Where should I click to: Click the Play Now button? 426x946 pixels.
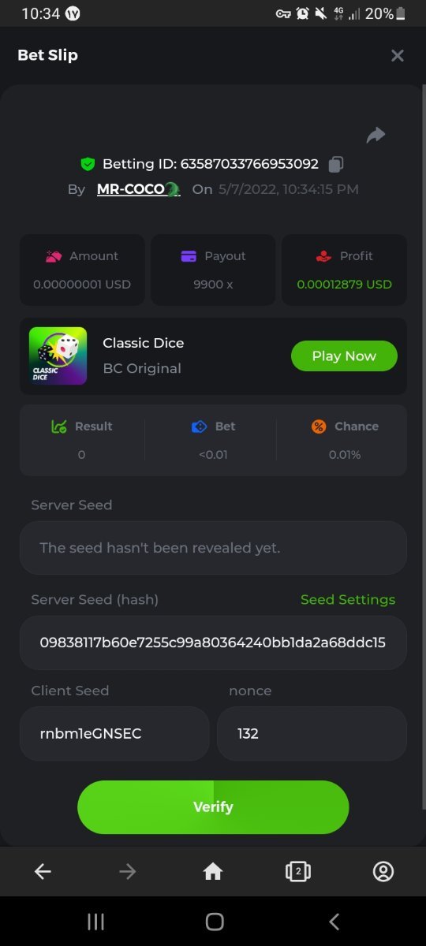344,356
